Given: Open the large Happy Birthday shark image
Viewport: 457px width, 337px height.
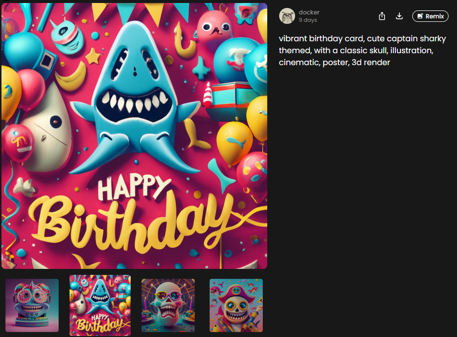Looking at the screenshot, I should pos(134,136).
